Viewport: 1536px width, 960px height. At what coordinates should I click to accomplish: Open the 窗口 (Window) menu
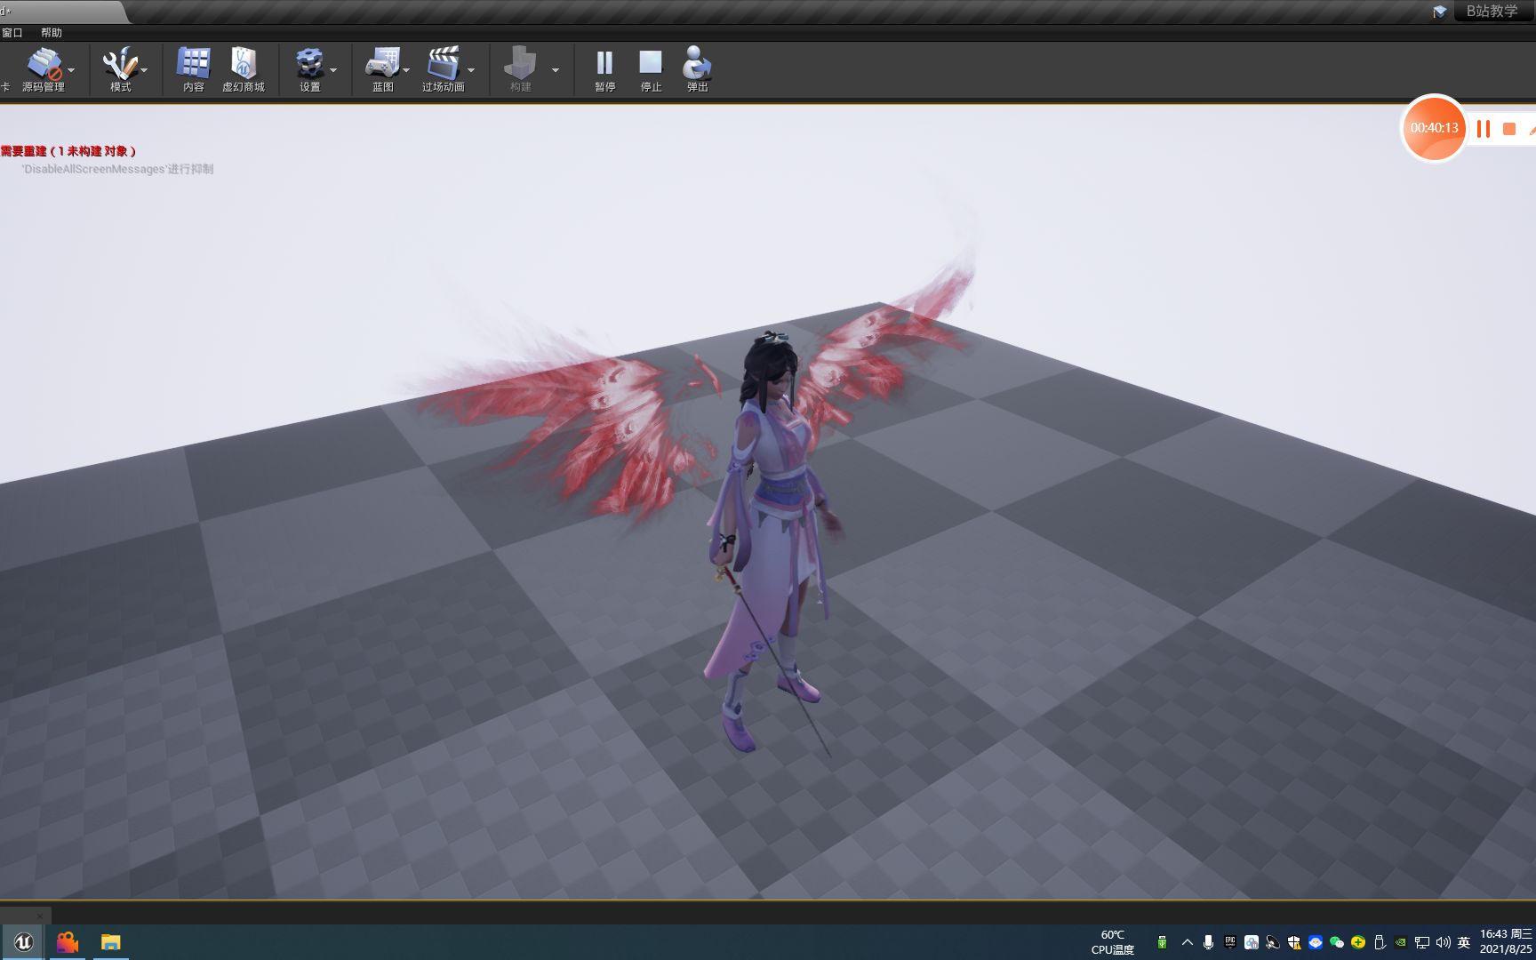12,32
